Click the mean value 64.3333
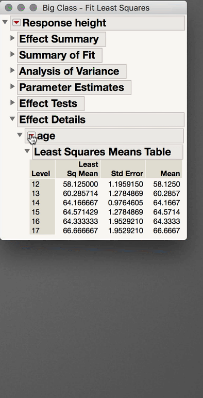This screenshot has width=203, height=398. [x=166, y=221]
